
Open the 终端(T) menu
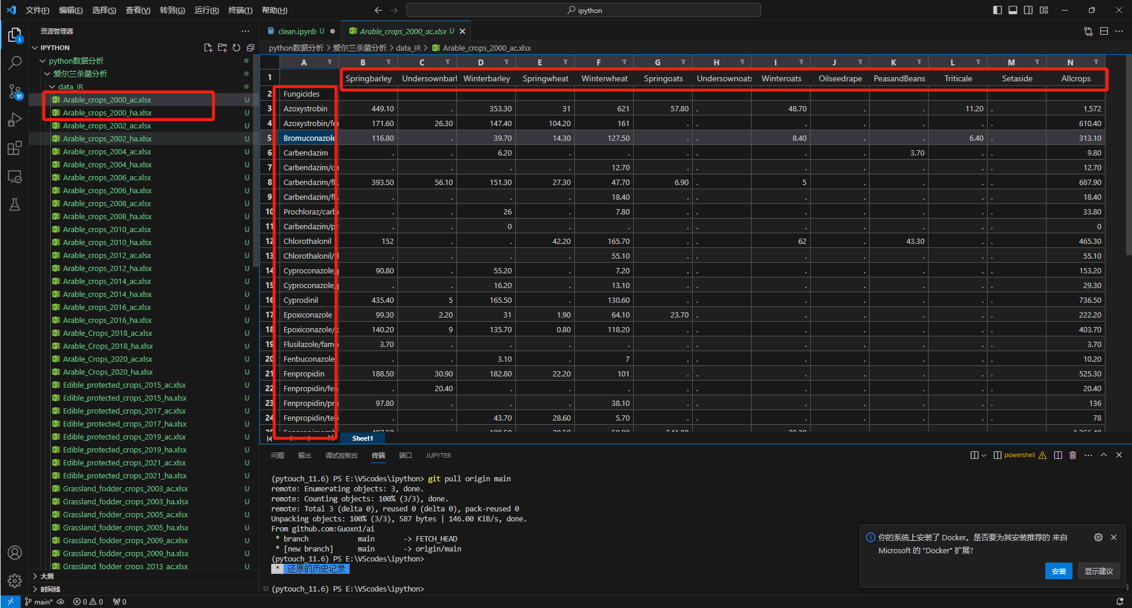point(240,10)
